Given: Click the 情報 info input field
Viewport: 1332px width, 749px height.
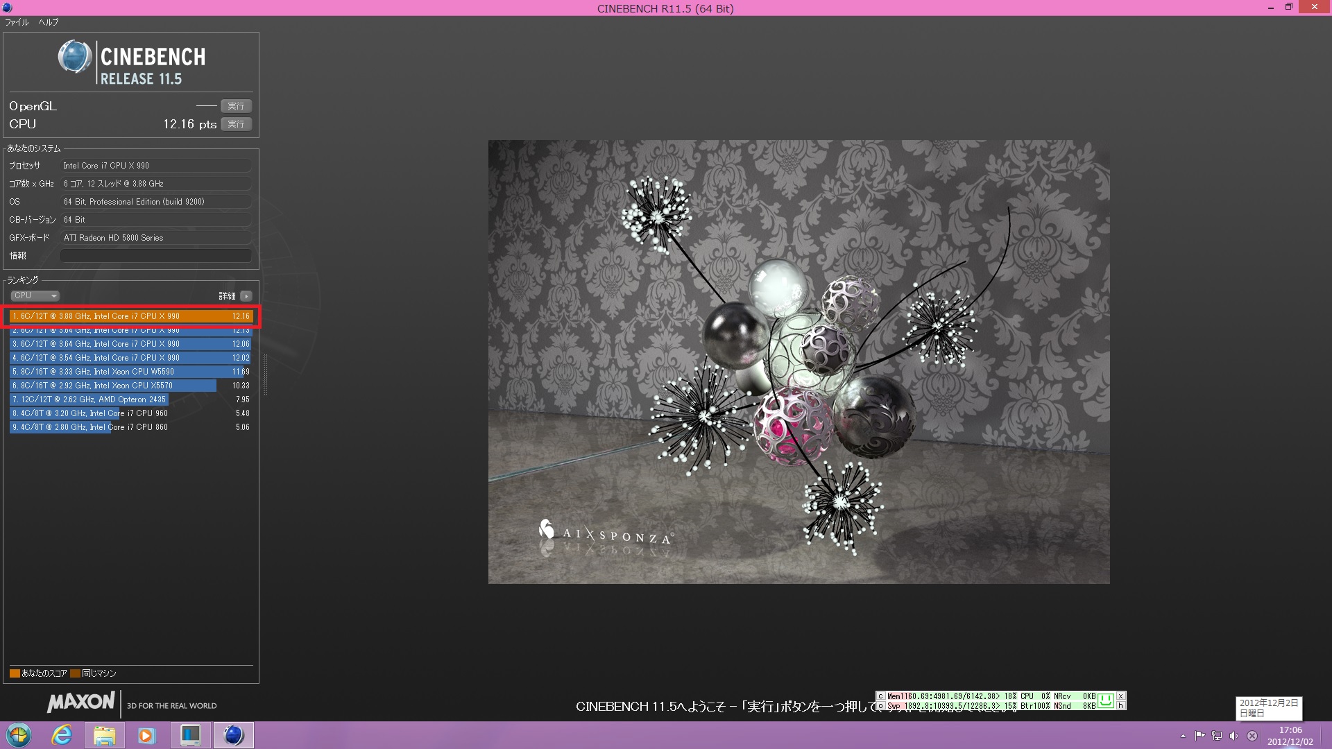Looking at the screenshot, I should [156, 256].
